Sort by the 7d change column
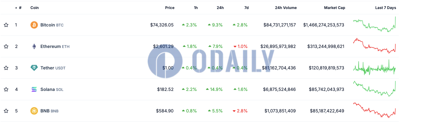This screenshot has width=422, height=123. click(246, 8)
